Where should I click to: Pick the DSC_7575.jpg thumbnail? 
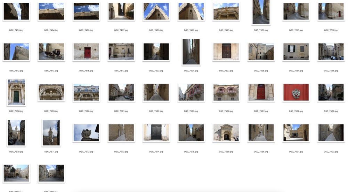(x=191, y=133)
